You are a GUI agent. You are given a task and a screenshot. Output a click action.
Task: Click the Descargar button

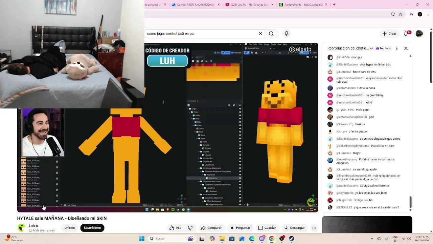[294, 228]
